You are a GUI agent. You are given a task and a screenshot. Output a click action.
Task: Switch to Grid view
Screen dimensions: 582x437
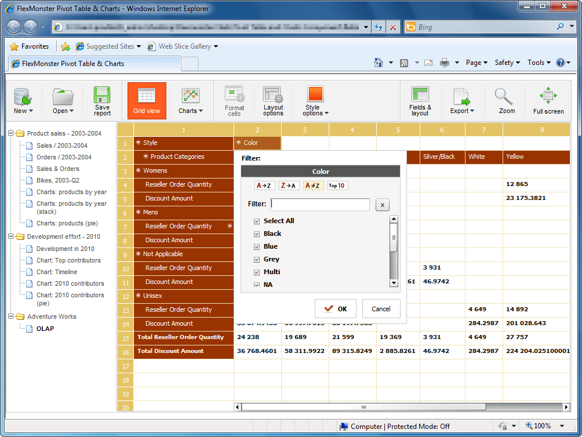tap(147, 101)
